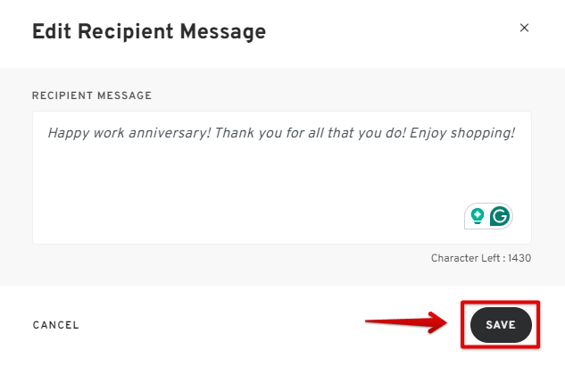Click the word "anniversary" in the message
The height and width of the screenshot is (375, 565).
coord(170,133)
